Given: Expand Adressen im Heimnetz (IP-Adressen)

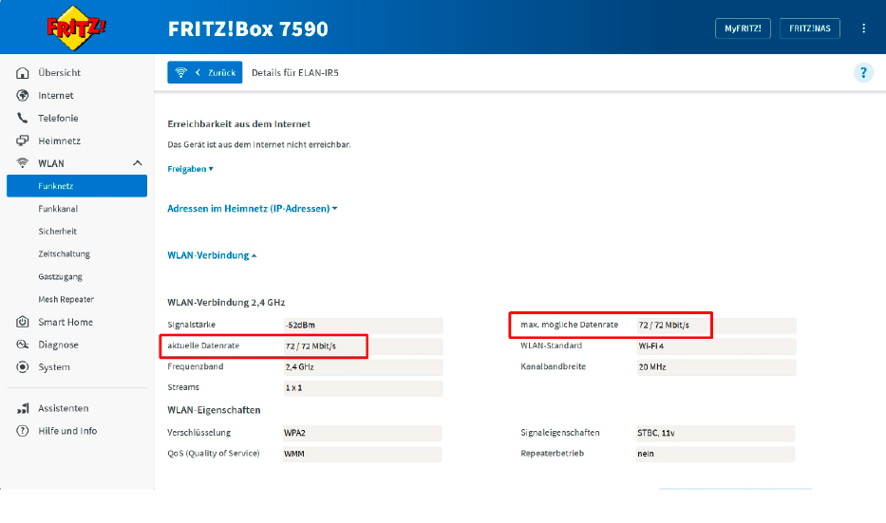Looking at the screenshot, I should click(253, 209).
